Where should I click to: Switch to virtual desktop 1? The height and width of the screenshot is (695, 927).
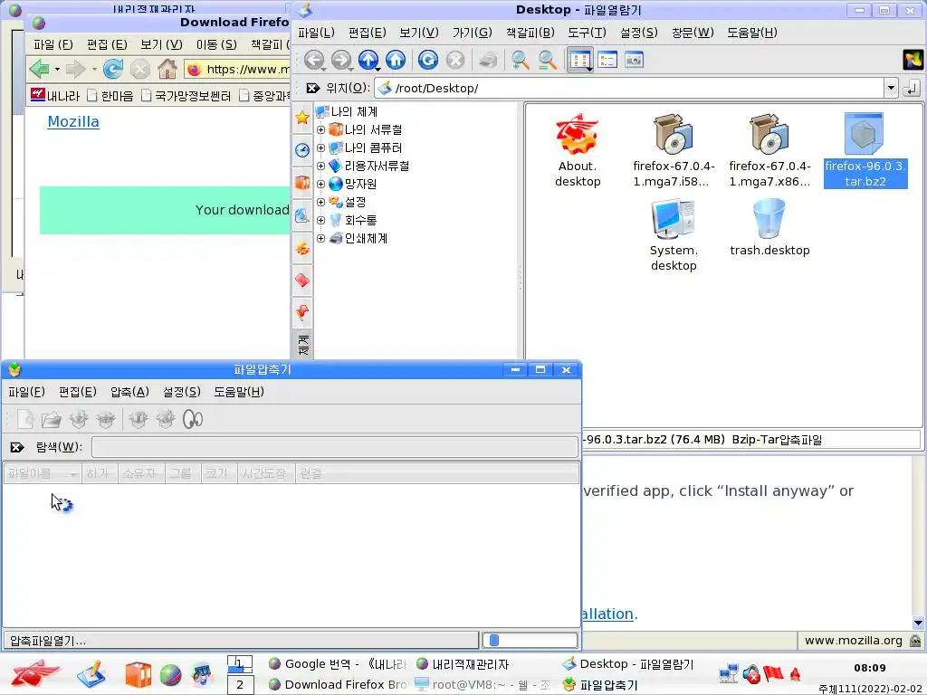(x=240, y=664)
